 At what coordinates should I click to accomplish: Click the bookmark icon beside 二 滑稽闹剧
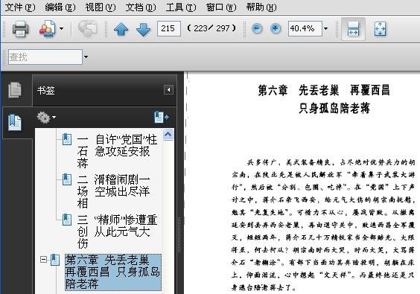coord(67,179)
